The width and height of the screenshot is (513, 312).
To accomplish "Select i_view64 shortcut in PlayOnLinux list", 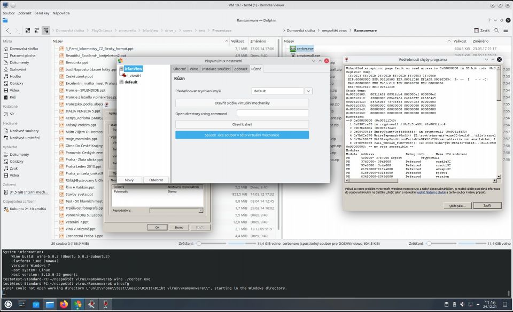I will tap(134, 75).
